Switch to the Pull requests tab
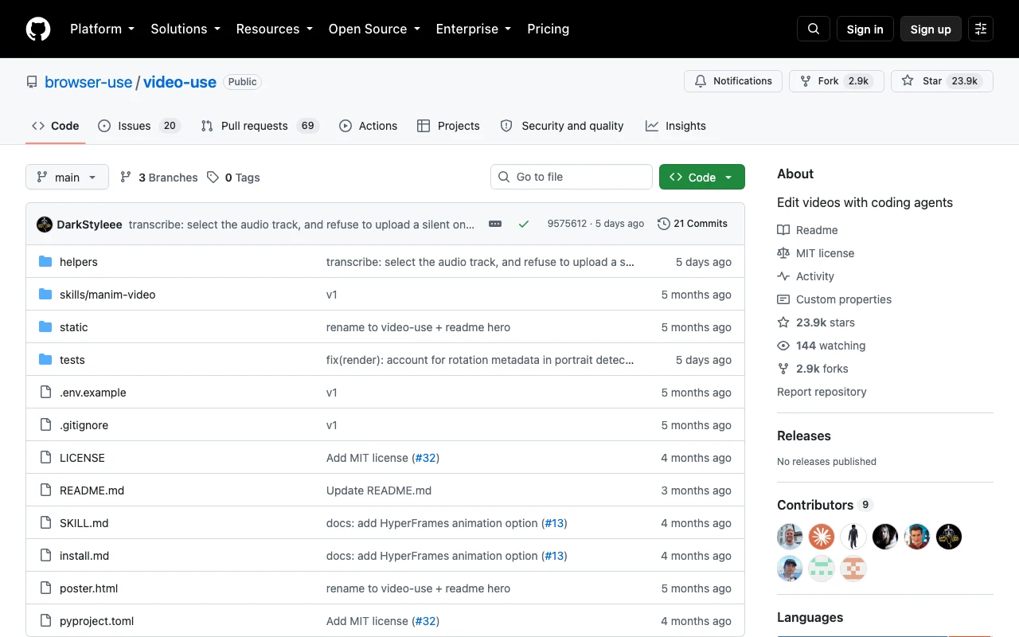 pos(260,126)
